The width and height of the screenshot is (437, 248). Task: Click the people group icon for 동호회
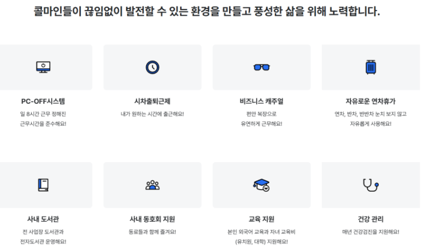pos(153,185)
